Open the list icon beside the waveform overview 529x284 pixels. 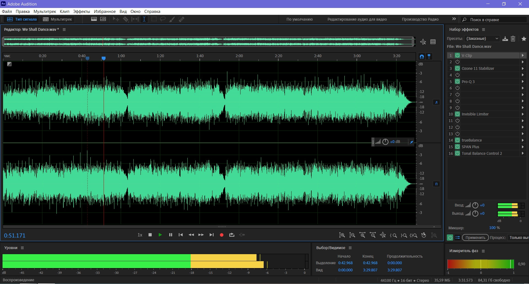pos(433,42)
